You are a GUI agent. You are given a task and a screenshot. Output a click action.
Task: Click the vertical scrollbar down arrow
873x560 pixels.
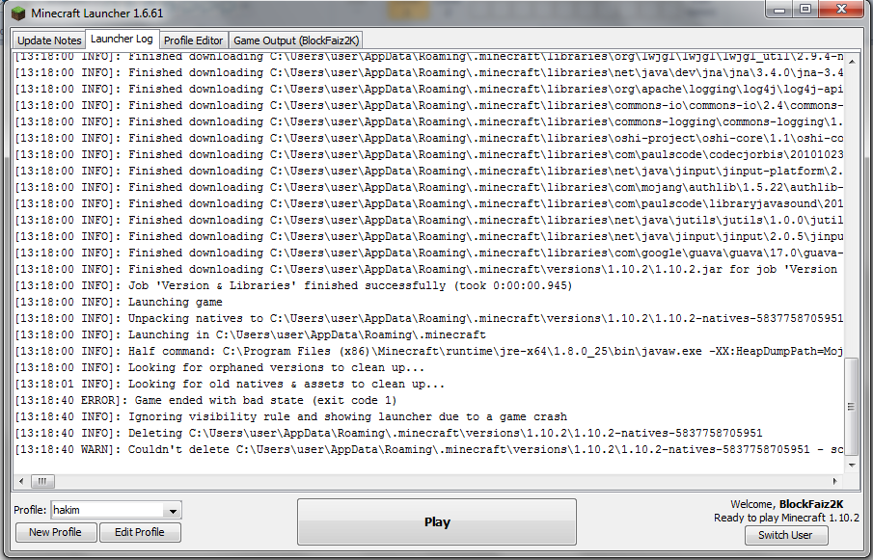pyautogui.click(x=852, y=465)
